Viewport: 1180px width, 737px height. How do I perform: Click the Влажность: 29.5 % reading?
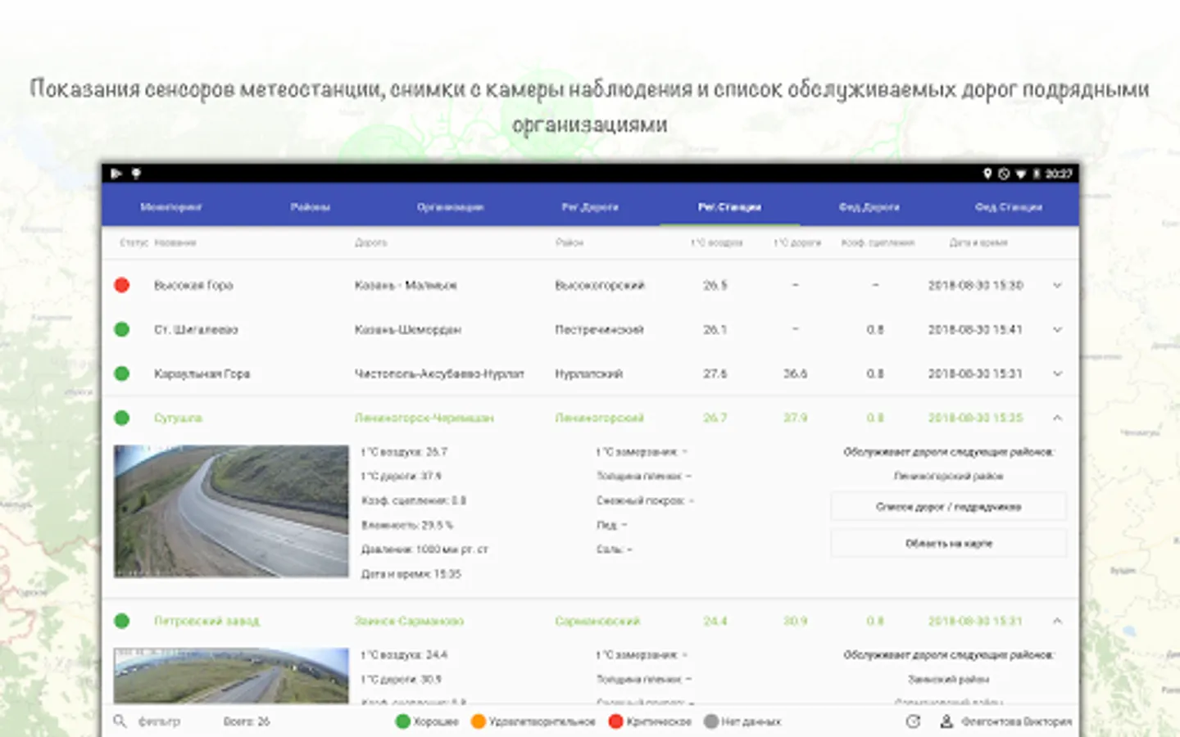pyautogui.click(x=407, y=525)
